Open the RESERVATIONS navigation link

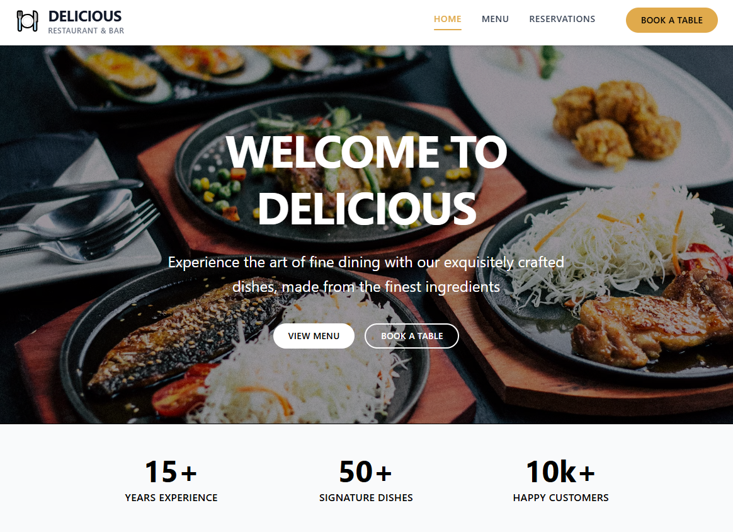(x=562, y=19)
